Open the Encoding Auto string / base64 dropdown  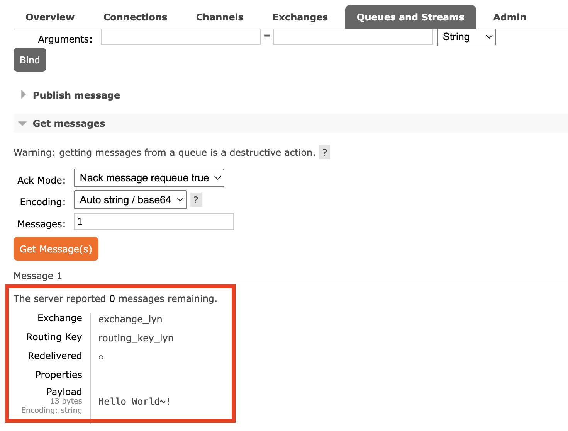[x=130, y=200]
